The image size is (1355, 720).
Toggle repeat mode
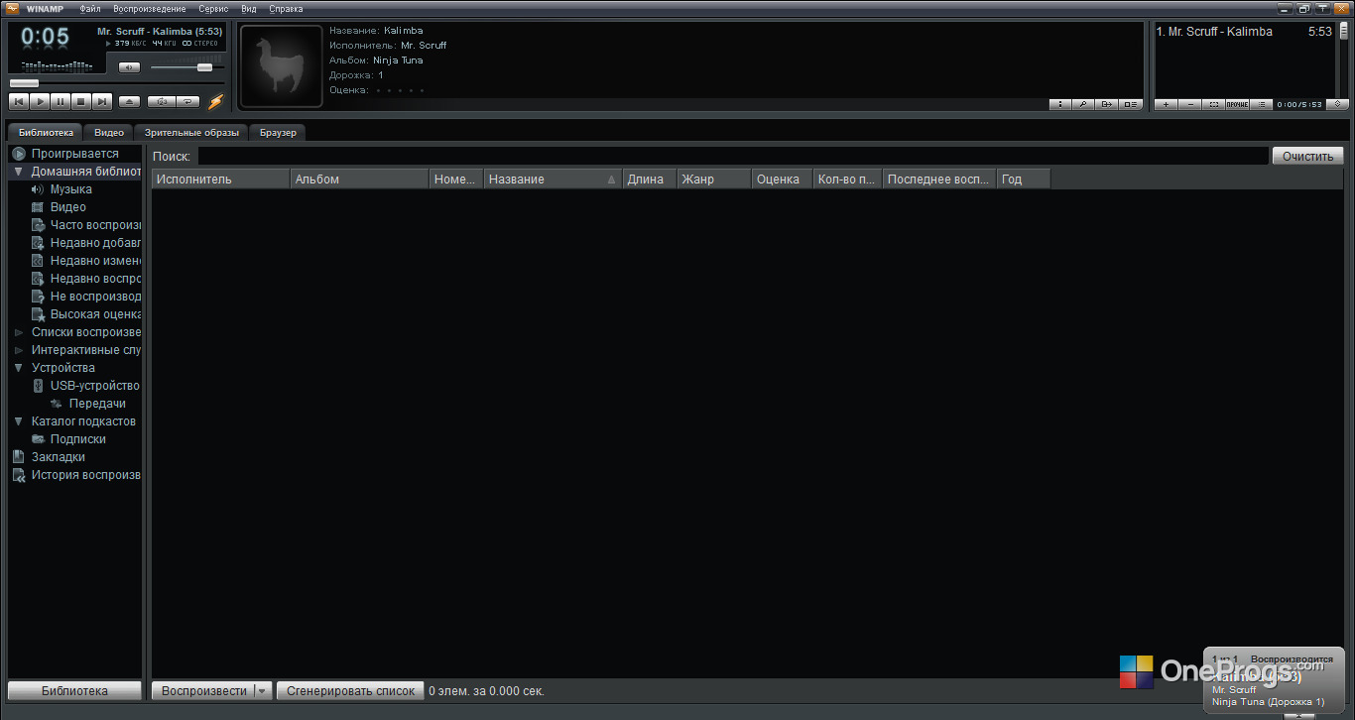point(187,101)
